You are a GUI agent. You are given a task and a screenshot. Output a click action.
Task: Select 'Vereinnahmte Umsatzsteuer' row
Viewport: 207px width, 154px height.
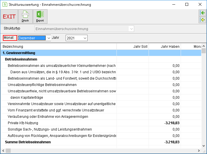(x=101, y=104)
